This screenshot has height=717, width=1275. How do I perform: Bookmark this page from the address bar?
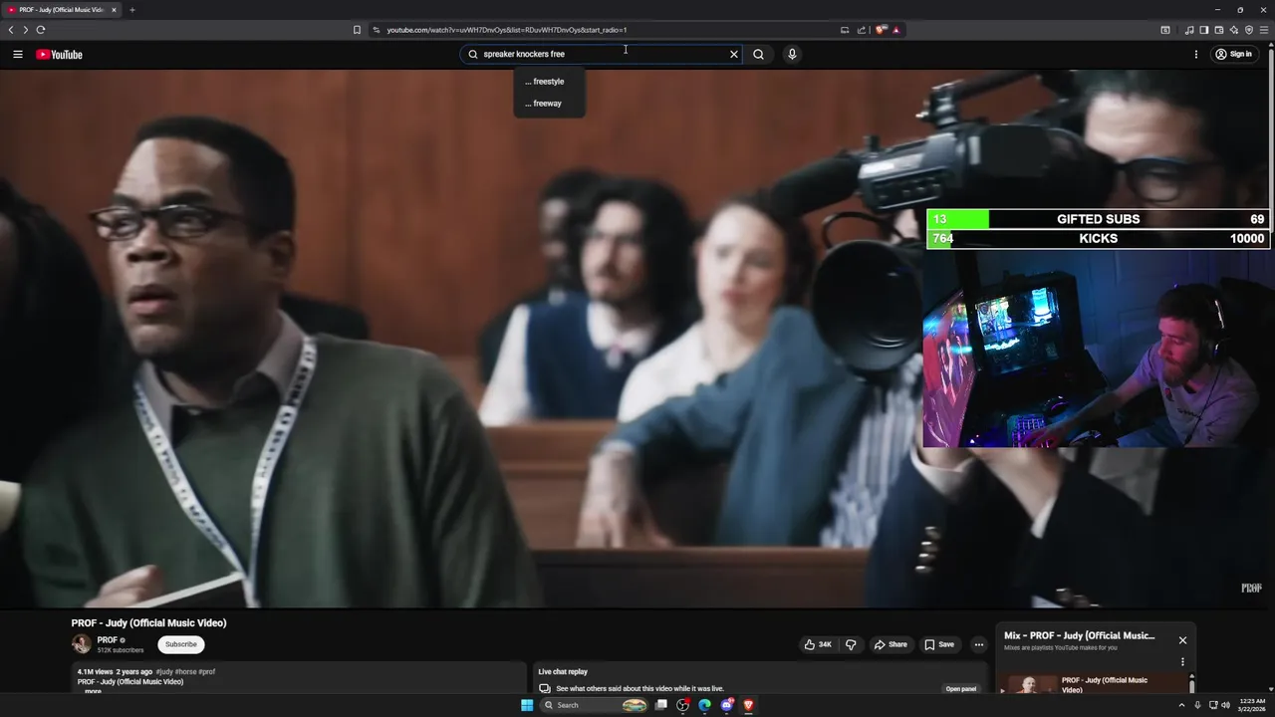tap(357, 30)
